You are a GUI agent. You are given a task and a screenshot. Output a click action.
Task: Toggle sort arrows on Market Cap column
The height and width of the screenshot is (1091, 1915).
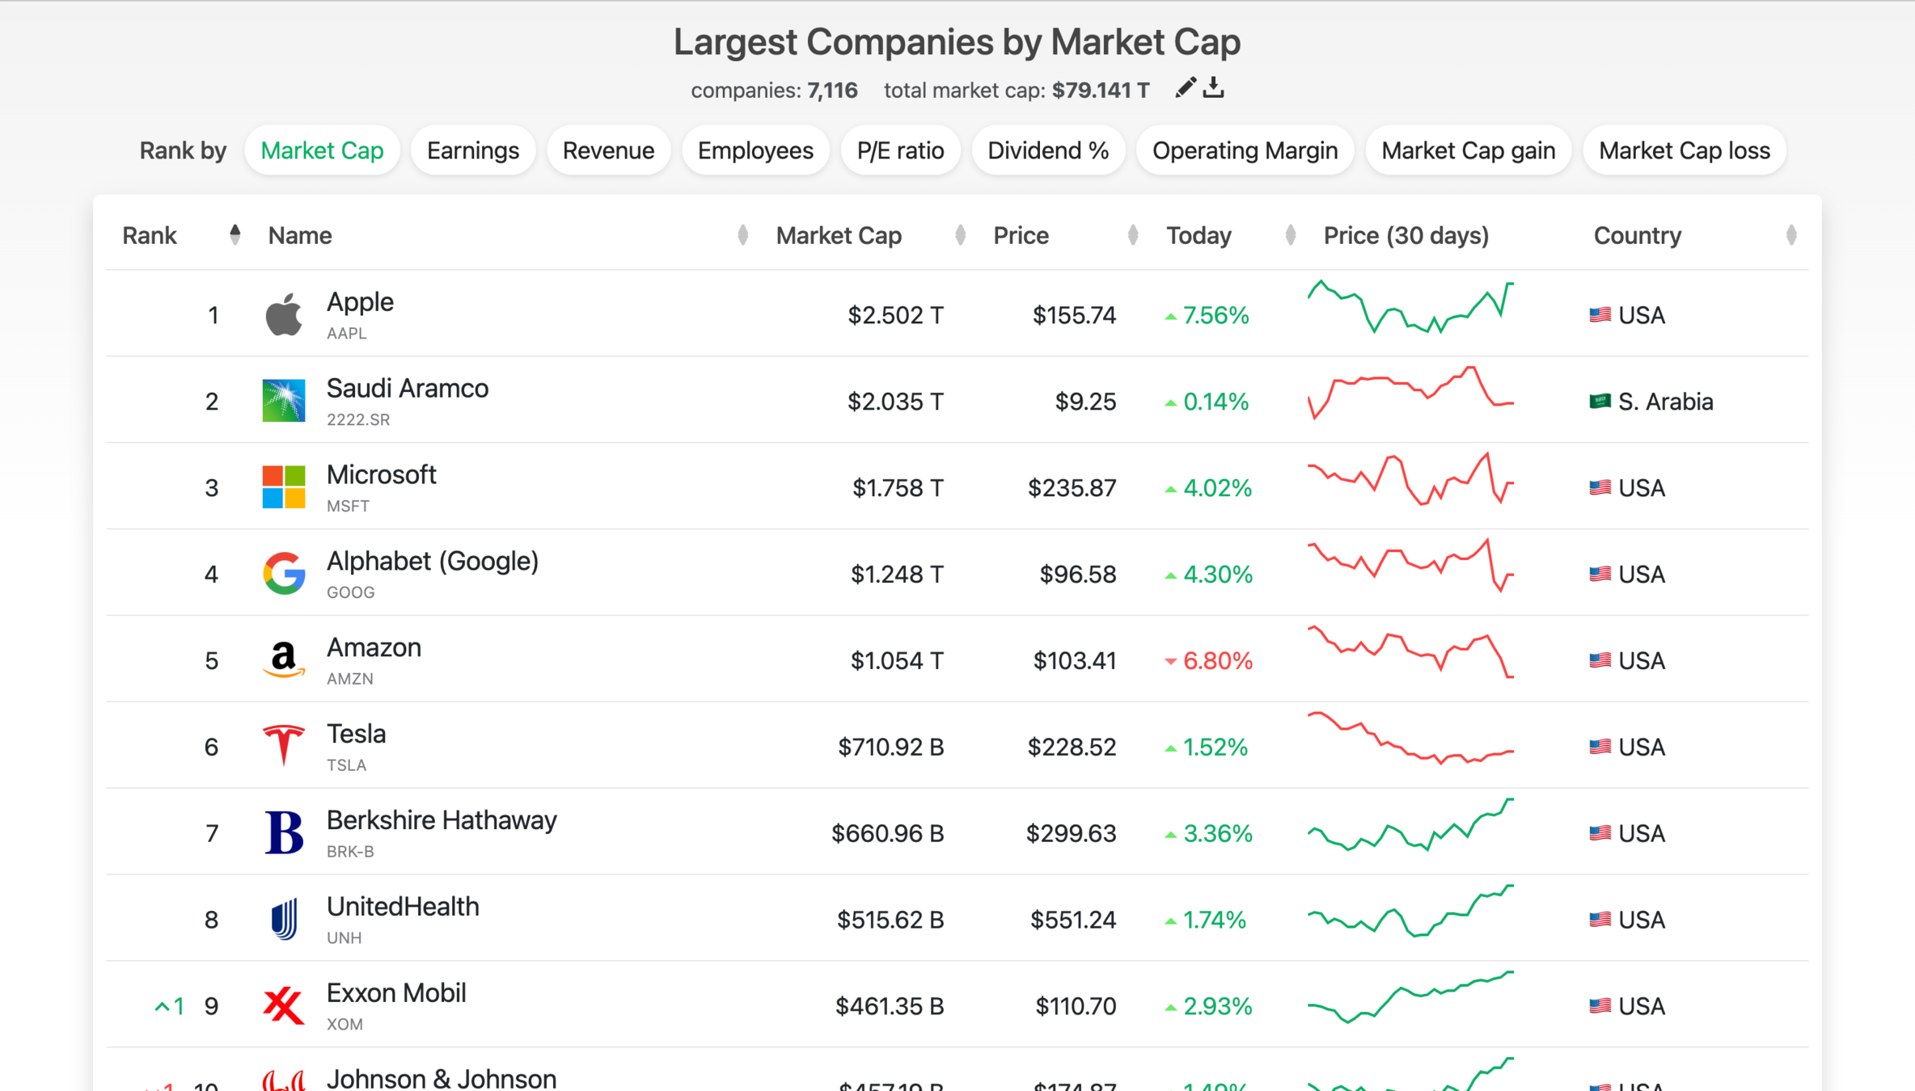(x=960, y=235)
